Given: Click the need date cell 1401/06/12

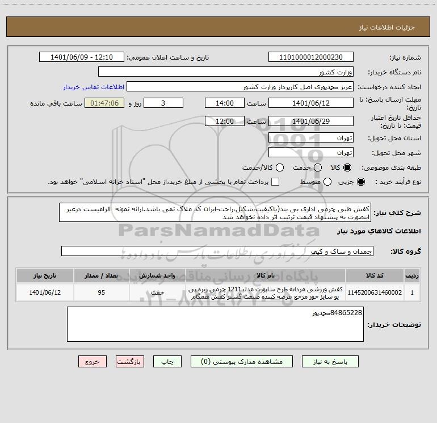Looking at the screenshot, I should [45, 292].
